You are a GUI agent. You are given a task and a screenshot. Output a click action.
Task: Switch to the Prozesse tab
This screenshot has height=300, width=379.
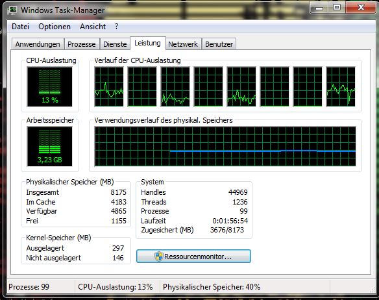[82, 44]
